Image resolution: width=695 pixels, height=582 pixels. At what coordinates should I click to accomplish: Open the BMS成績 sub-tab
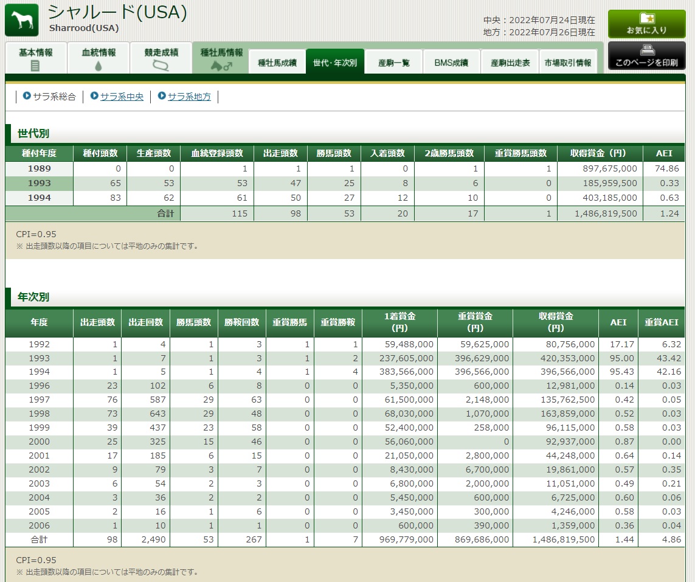pyautogui.click(x=451, y=63)
